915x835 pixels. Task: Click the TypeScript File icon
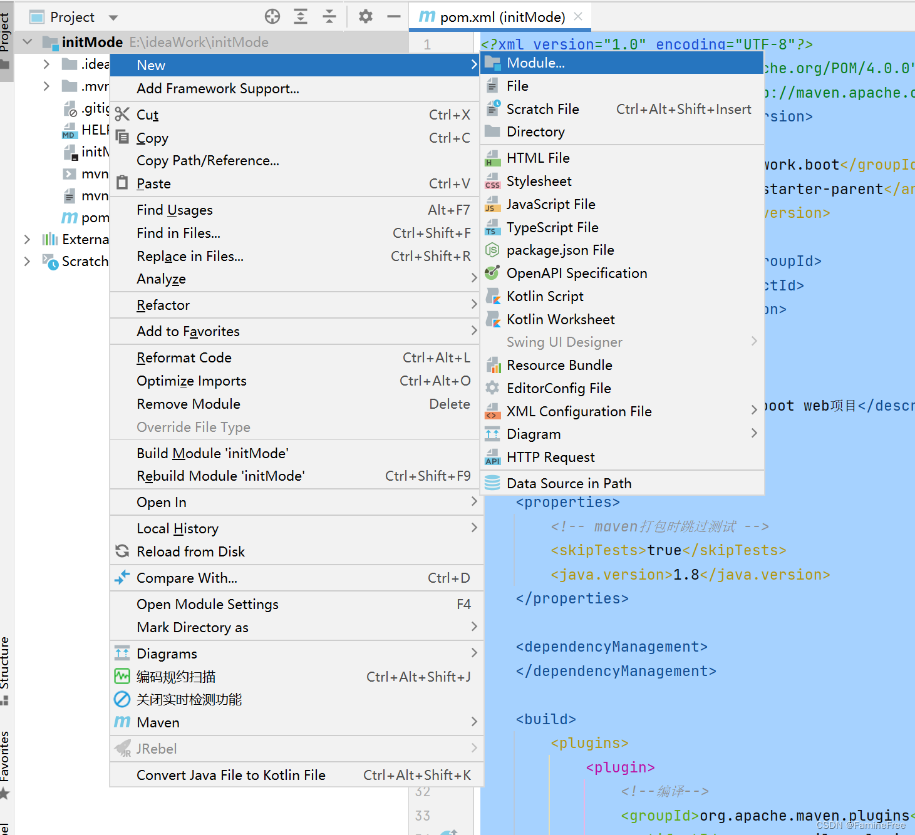click(493, 227)
